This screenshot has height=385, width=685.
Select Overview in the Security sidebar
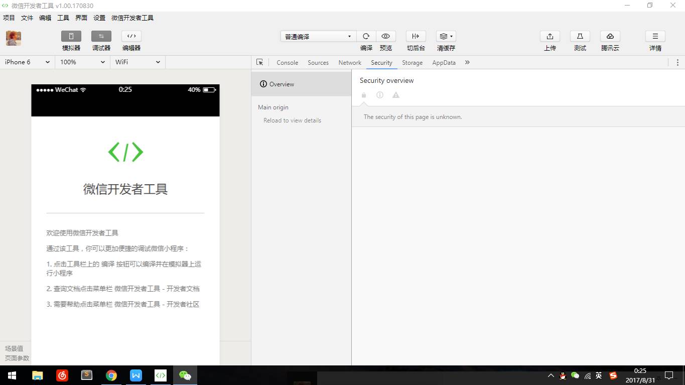[282, 84]
